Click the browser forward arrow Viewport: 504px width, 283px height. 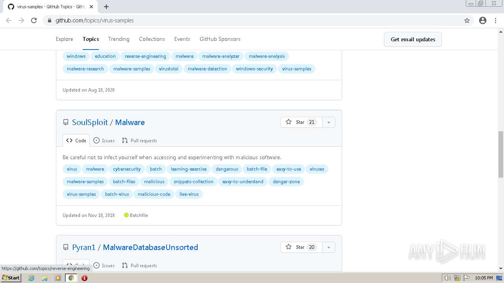click(21, 20)
